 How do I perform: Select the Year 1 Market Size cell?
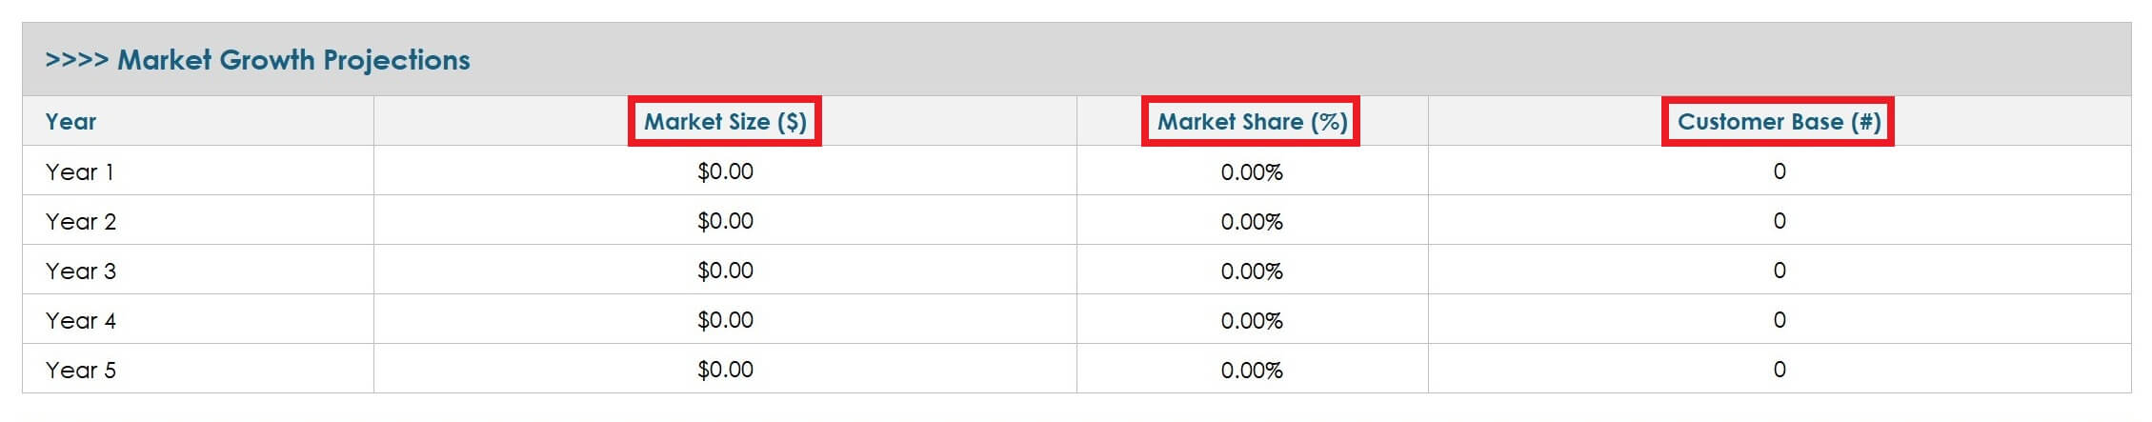725,171
